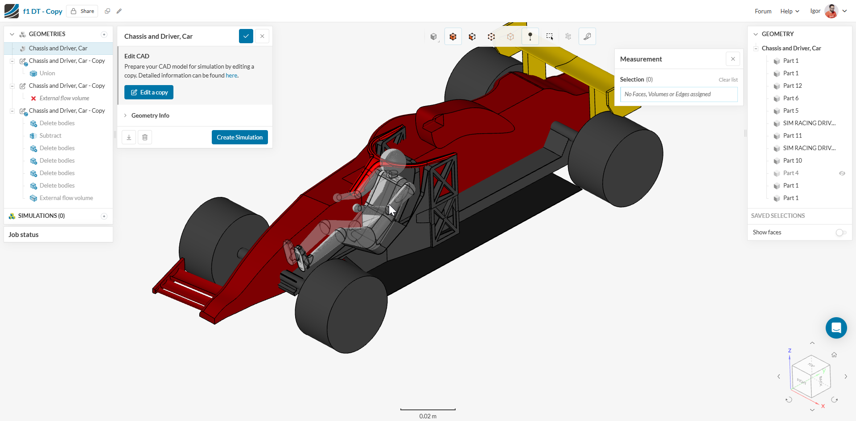Tilt the view with the down arrow
The image size is (856, 421).
pyautogui.click(x=812, y=410)
